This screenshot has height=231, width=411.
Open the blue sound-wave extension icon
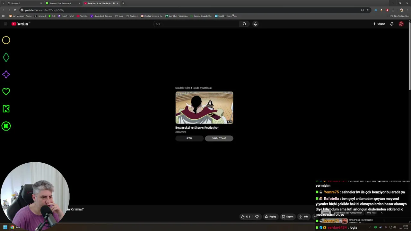376,10
